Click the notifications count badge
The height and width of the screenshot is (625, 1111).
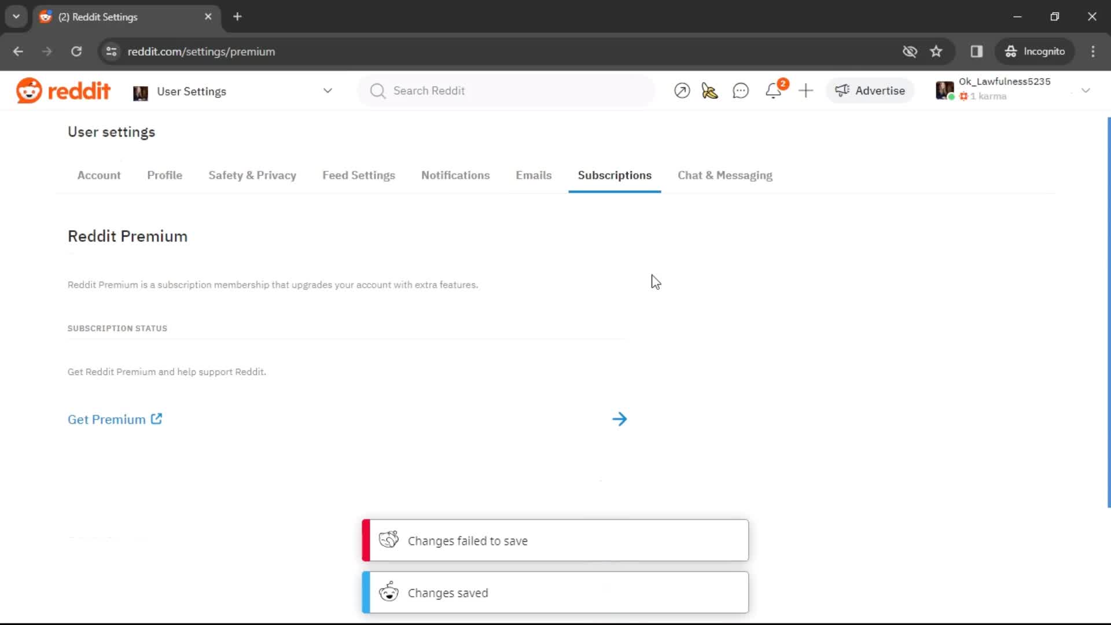[781, 83]
